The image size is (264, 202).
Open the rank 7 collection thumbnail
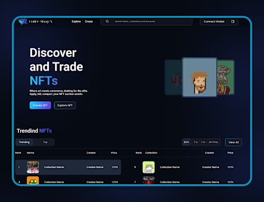click(x=148, y=180)
